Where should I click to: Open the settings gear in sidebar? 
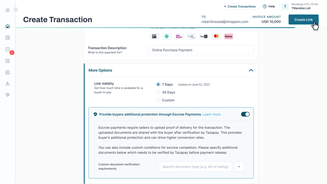8,95
